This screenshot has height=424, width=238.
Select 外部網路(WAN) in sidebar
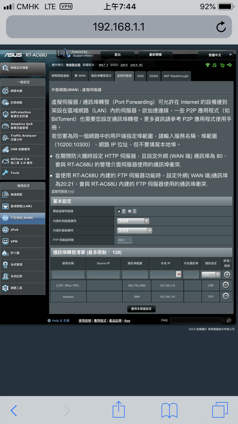(23, 218)
